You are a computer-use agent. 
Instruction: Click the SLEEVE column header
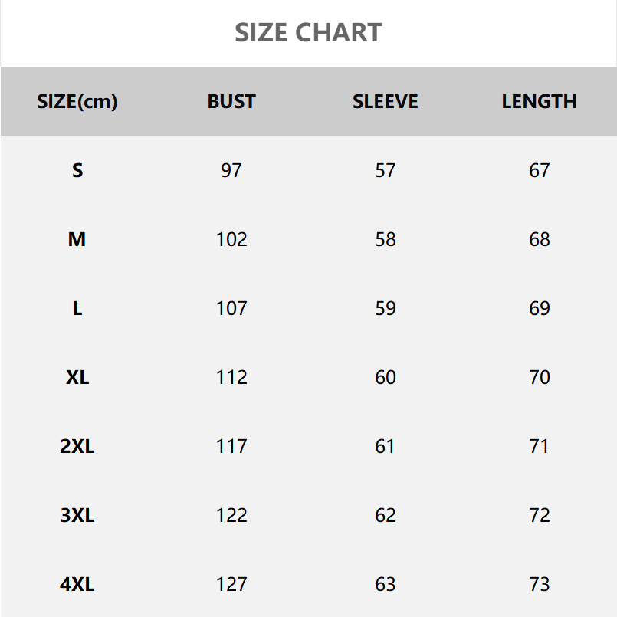coord(386,101)
